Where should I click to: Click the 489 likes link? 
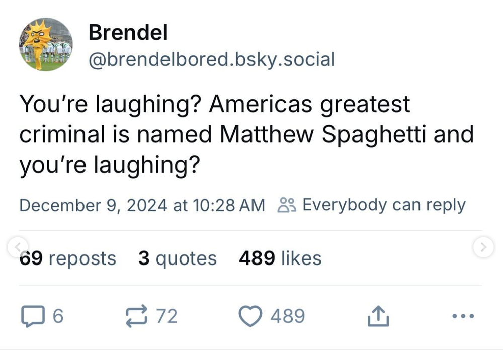(280, 258)
